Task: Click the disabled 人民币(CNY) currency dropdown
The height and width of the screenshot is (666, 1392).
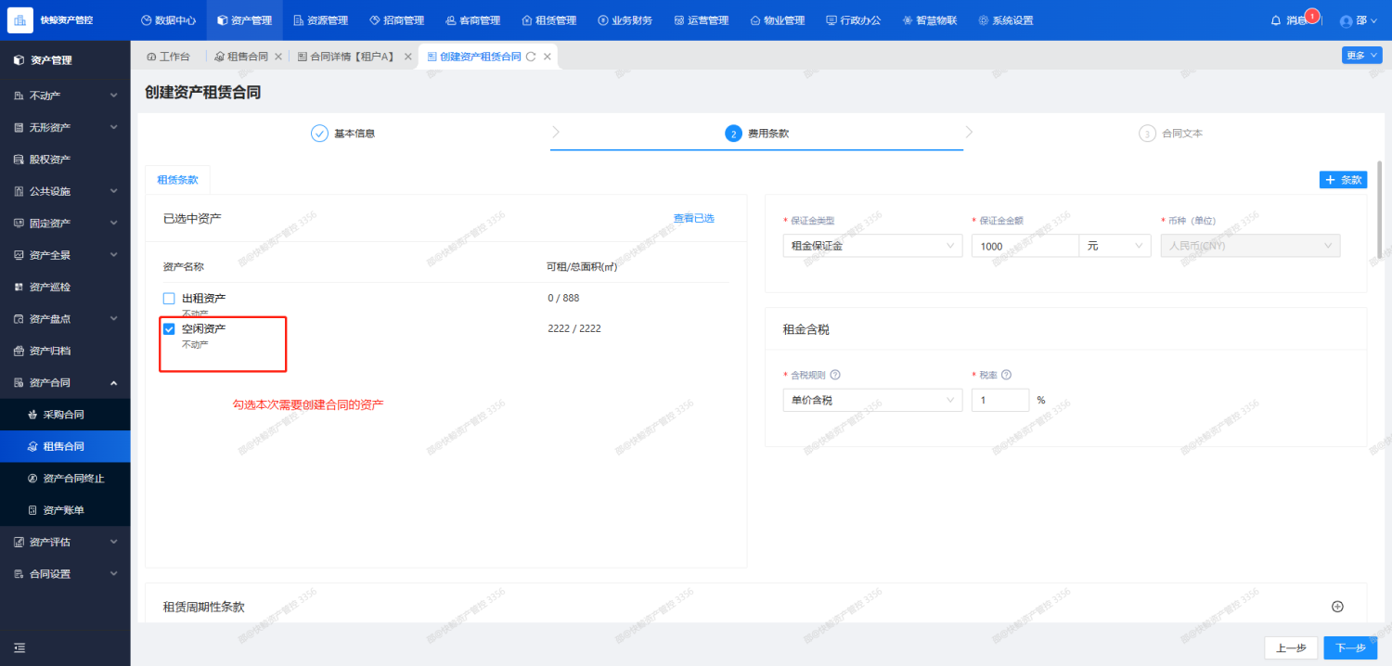Action: (x=1251, y=246)
